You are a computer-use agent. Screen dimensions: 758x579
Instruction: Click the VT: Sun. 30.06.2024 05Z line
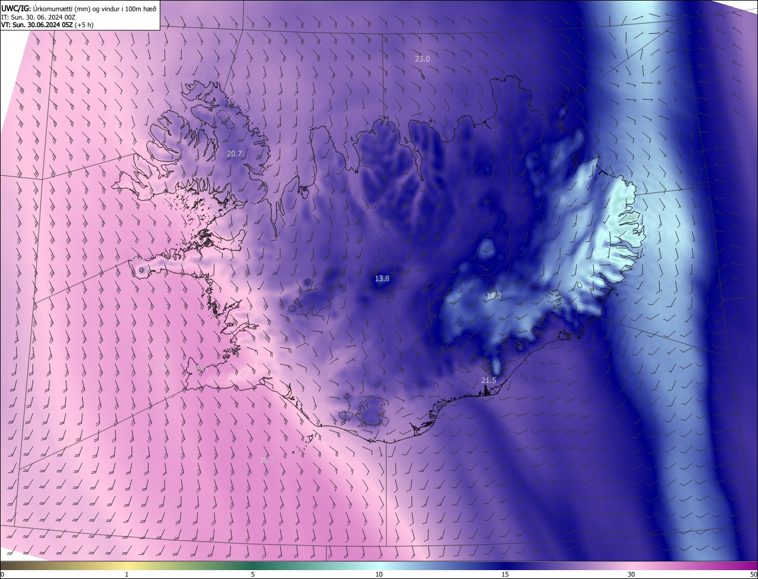pos(47,25)
